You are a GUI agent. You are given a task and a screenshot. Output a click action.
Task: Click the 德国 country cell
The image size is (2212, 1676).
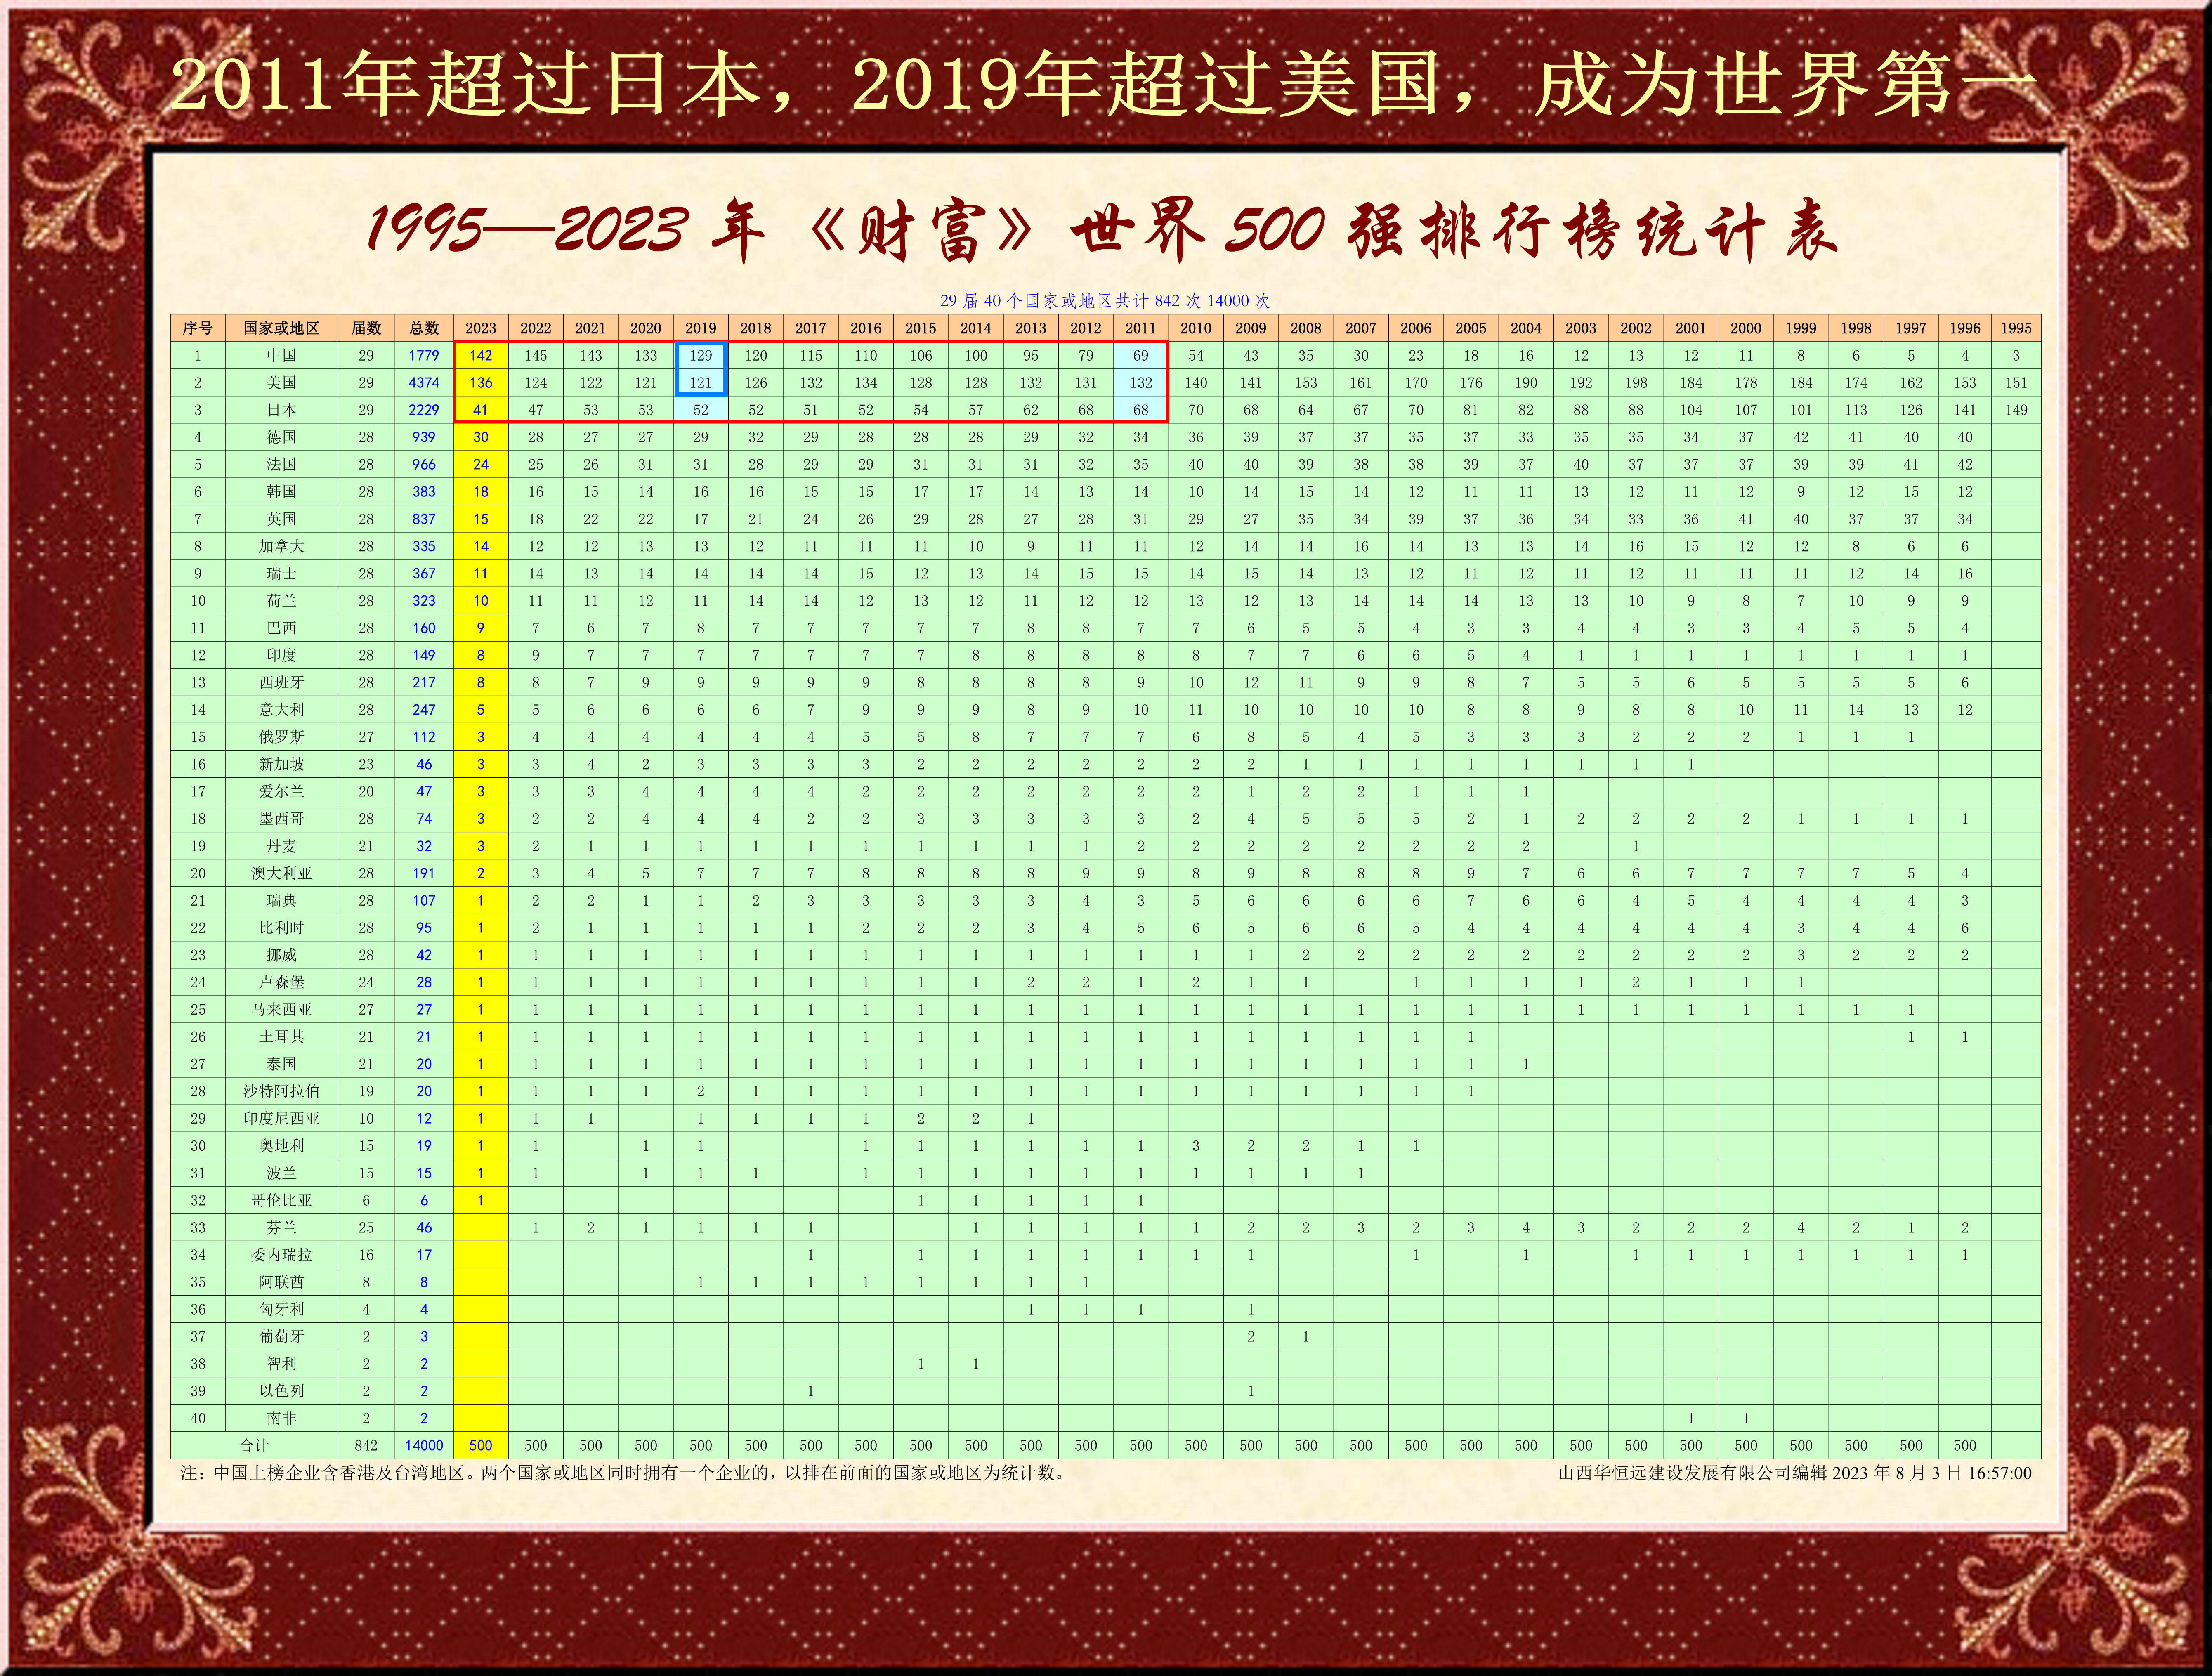tap(281, 437)
